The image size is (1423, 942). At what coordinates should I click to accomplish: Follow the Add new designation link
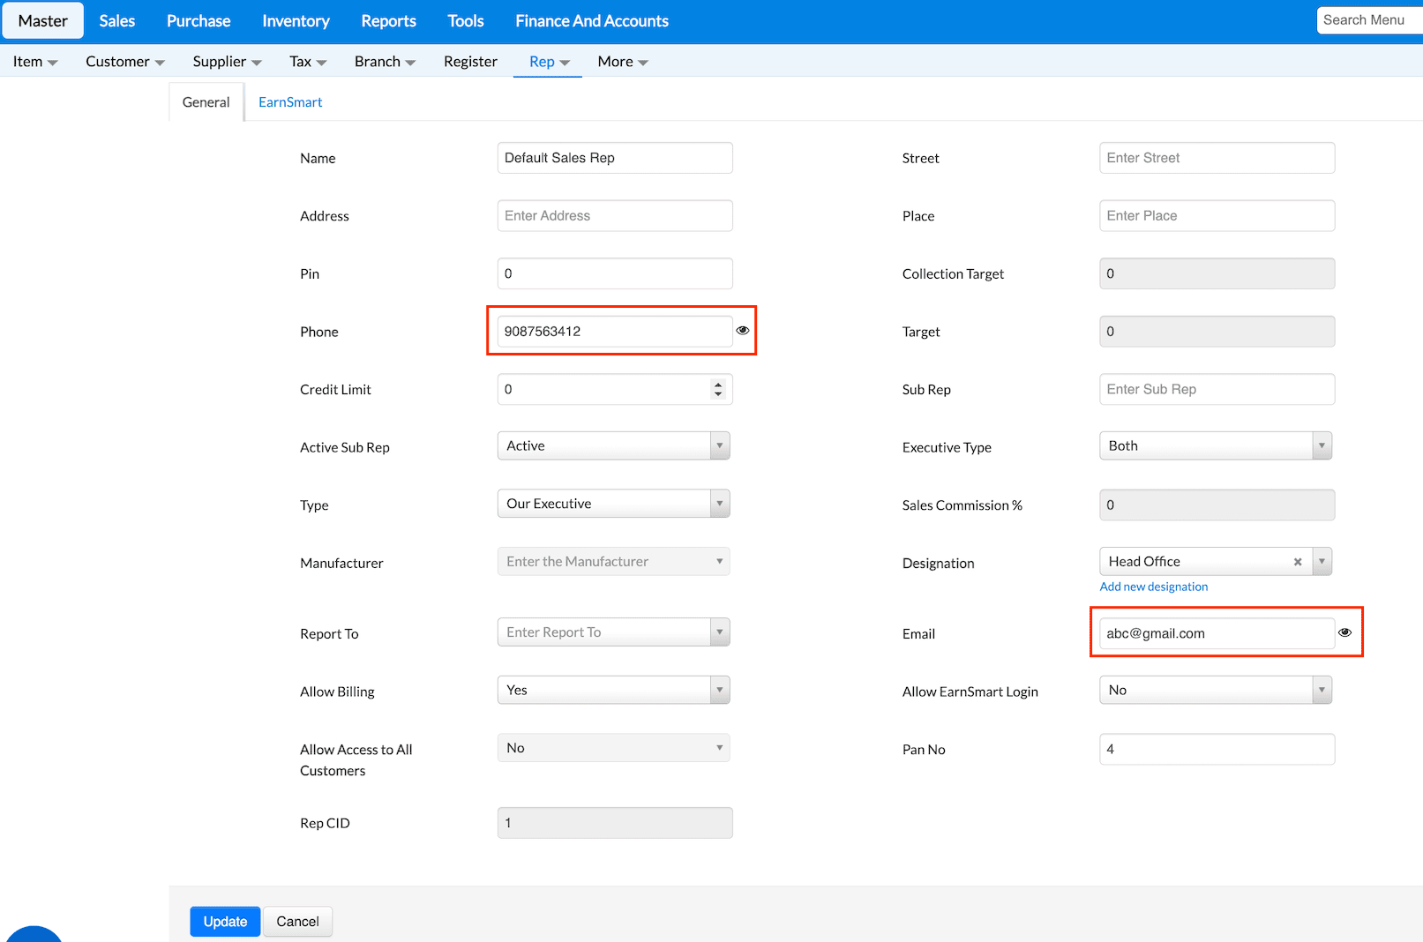point(1153,587)
